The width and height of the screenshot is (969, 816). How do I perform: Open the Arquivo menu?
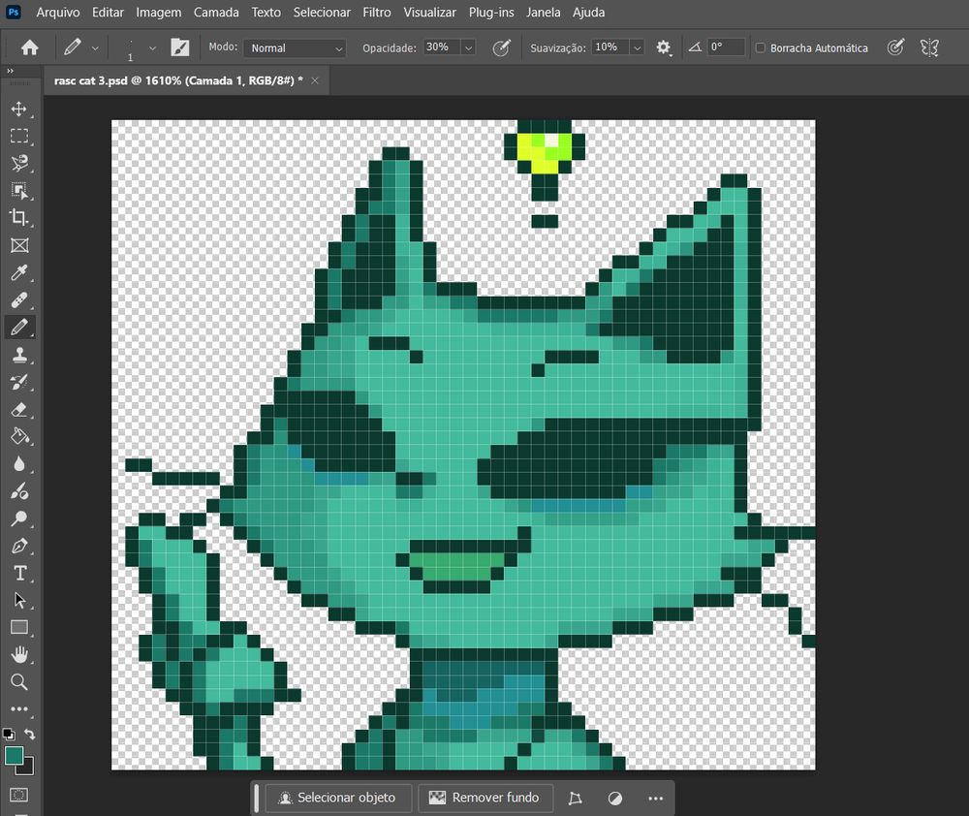[58, 13]
